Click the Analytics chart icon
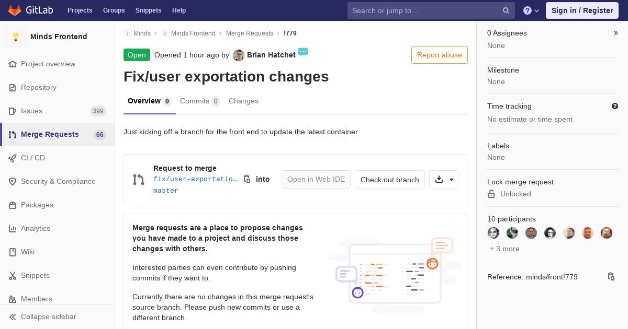Image resolution: width=628 pixels, height=329 pixels. (x=13, y=228)
